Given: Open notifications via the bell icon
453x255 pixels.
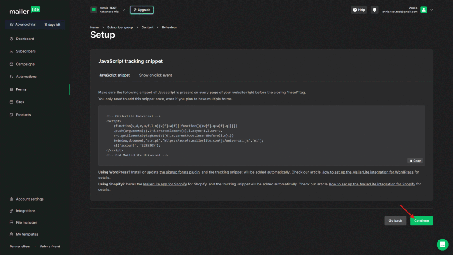Looking at the screenshot, I should point(374,10).
